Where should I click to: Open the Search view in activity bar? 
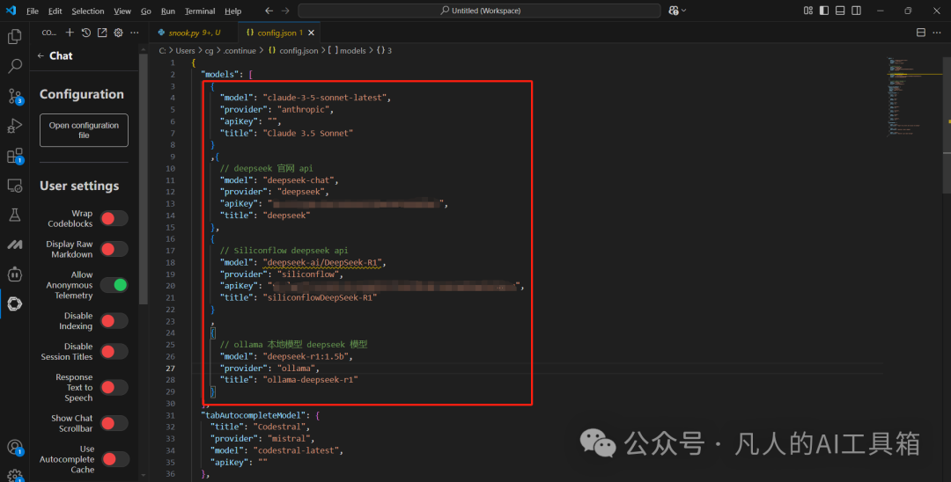tap(15, 66)
